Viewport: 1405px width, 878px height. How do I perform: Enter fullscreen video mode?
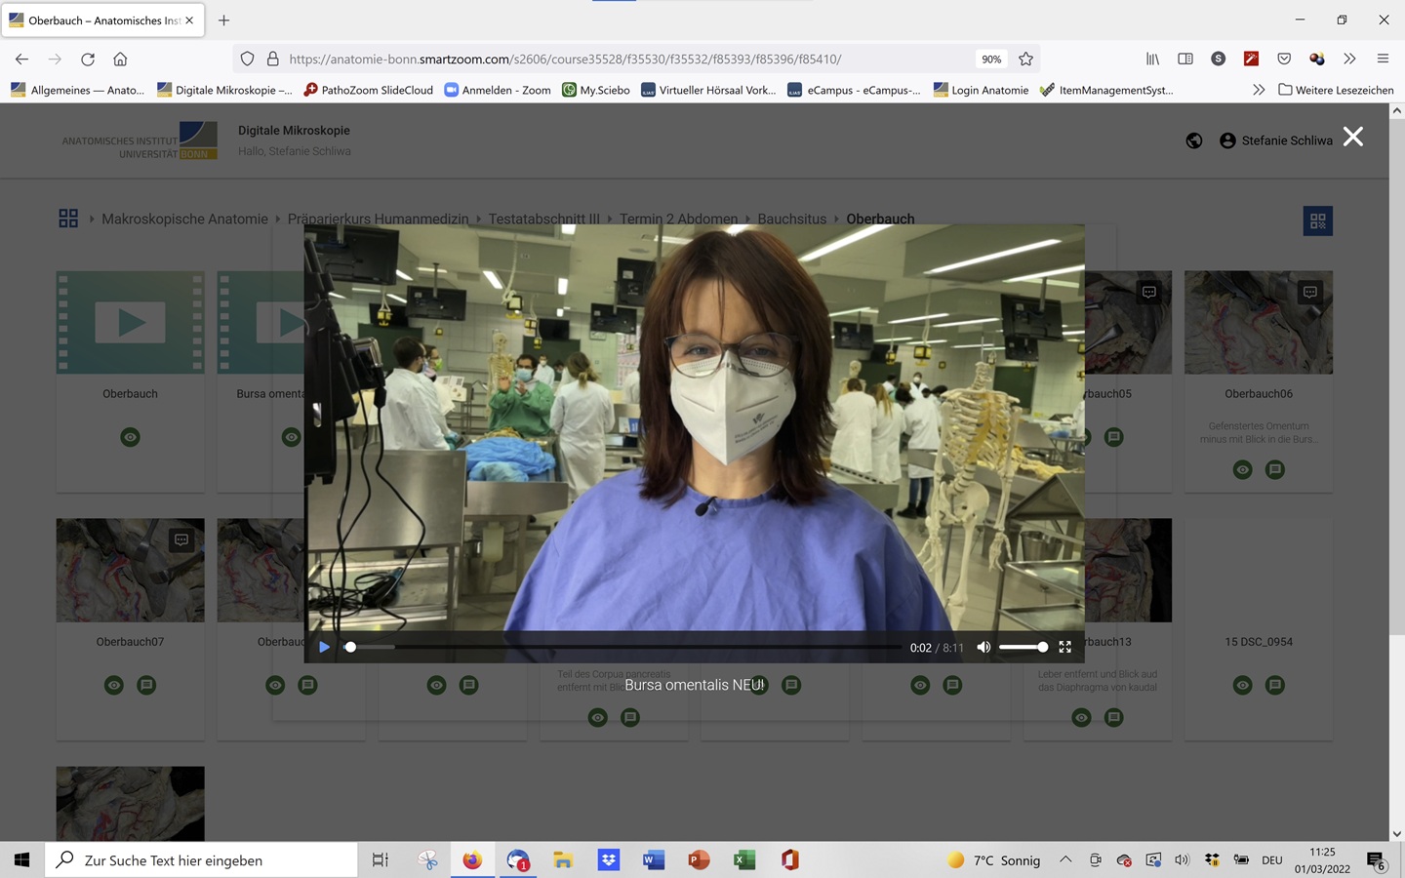click(1064, 647)
